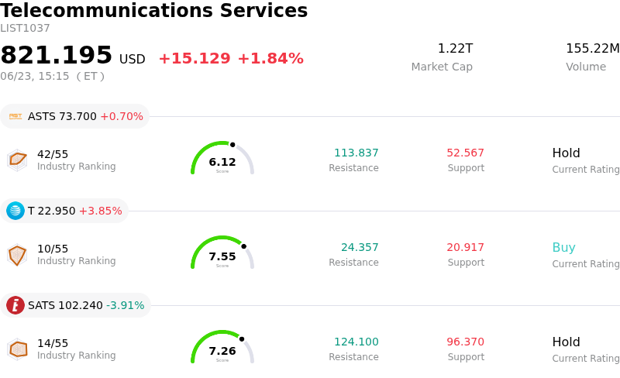
Task: Open SATS 7.26 score gauge
Action: [222, 347]
